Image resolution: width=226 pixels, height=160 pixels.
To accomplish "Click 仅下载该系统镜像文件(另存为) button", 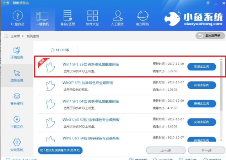I will click(60, 150).
